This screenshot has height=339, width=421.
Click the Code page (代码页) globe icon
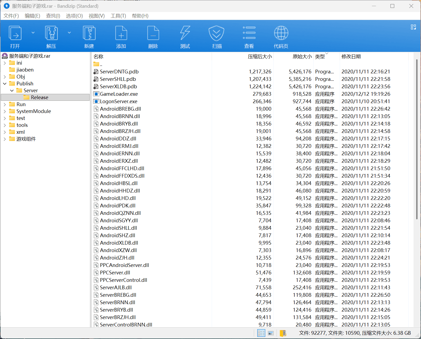pyautogui.click(x=281, y=33)
